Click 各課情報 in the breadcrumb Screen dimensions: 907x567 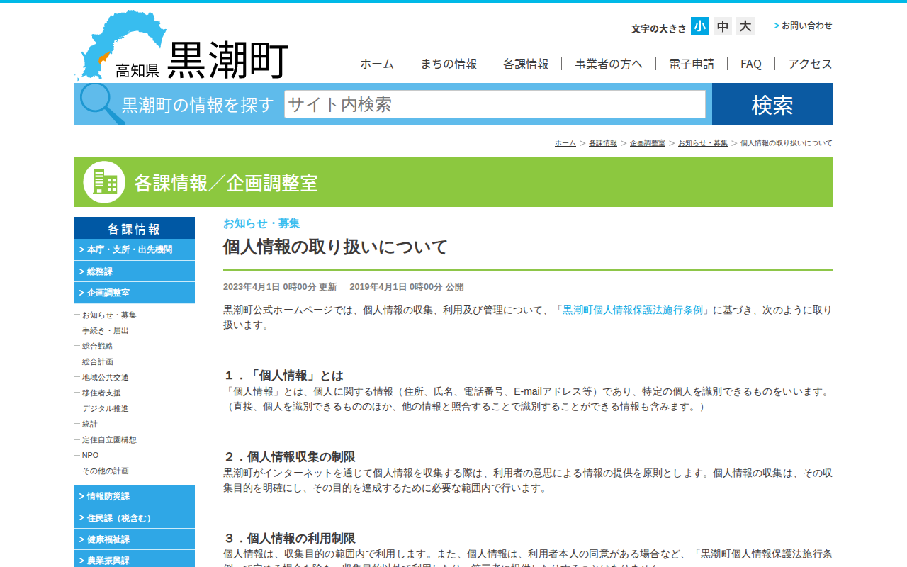point(603,143)
